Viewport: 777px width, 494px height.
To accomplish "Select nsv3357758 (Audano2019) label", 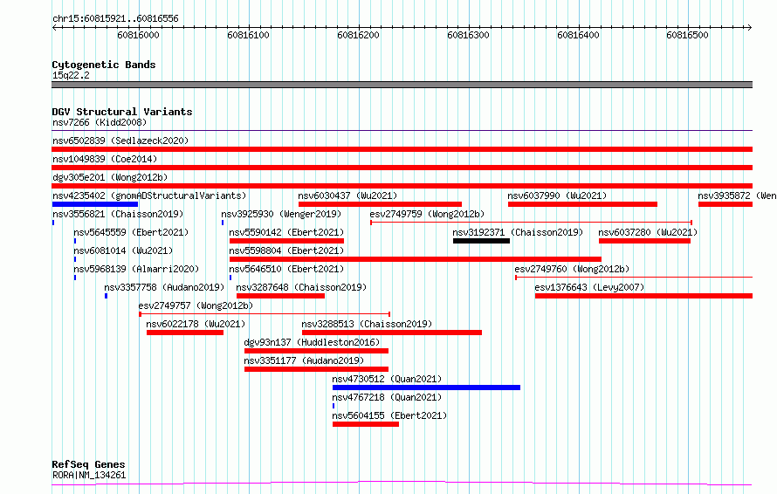I will (164, 287).
